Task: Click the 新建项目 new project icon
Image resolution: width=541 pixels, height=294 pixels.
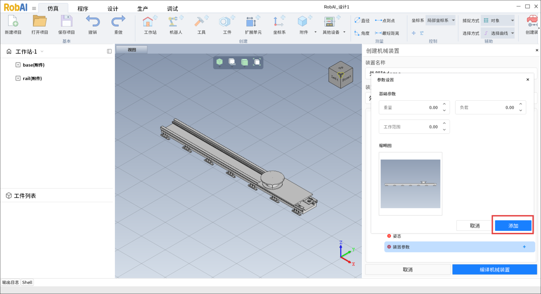Action: coord(13,21)
